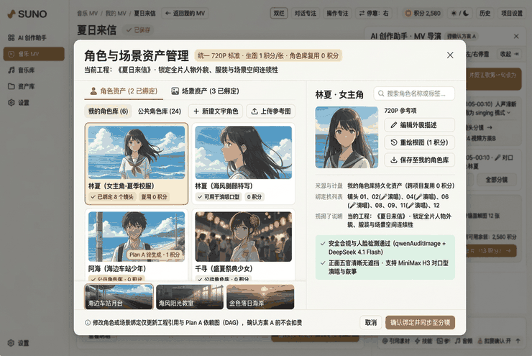Open AI 创作助手 in the sidebar
This screenshot has height=356, width=532.
click(33, 37)
